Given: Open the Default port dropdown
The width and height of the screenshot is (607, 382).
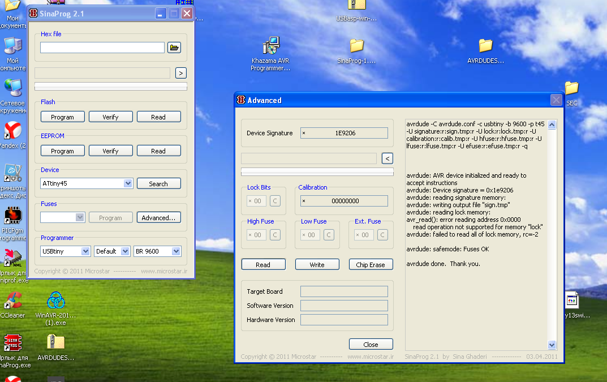Looking at the screenshot, I should point(126,251).
